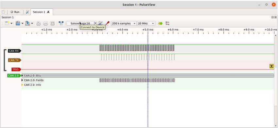
Task: Click the Save/export session icon
Action: click(27, 23)
